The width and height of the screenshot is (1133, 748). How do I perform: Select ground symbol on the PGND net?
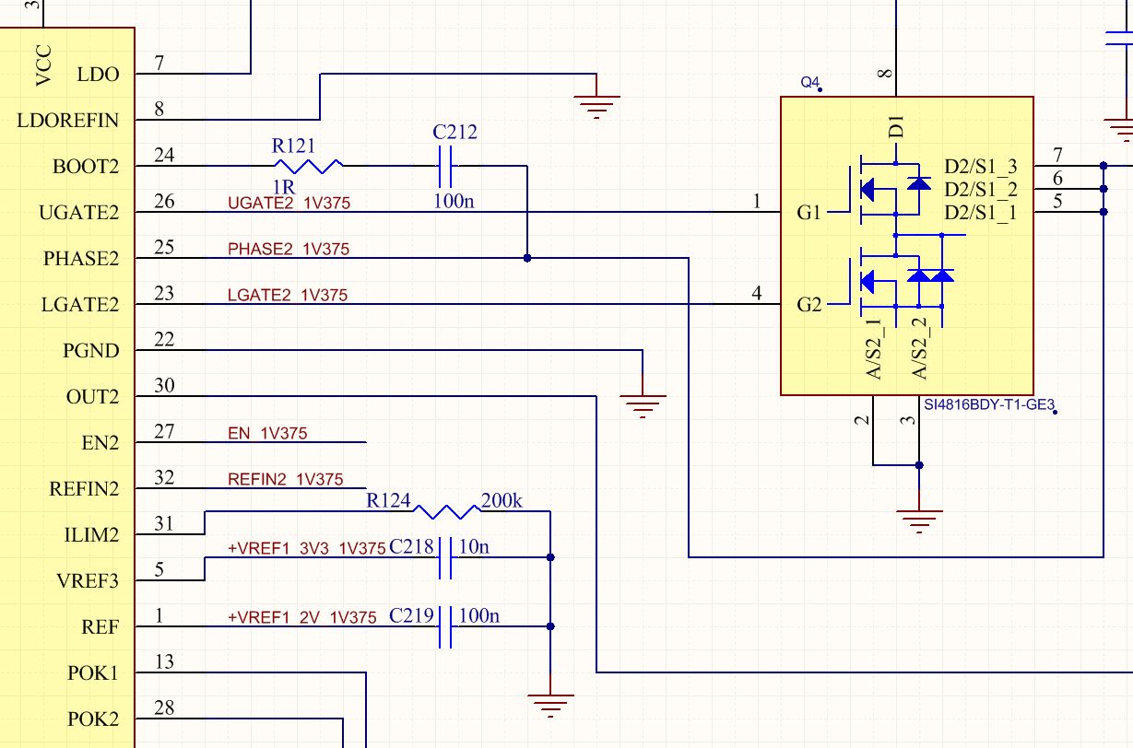coord(643,404)
